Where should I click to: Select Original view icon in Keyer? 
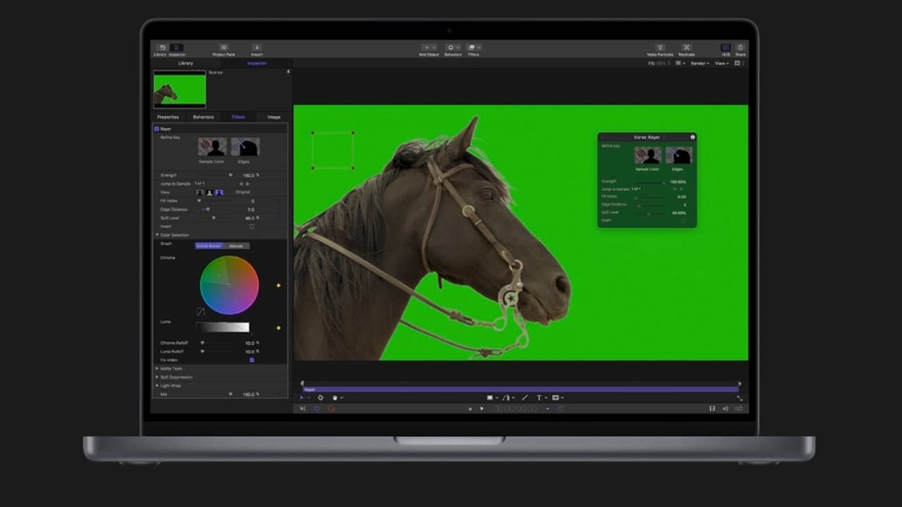219,192
